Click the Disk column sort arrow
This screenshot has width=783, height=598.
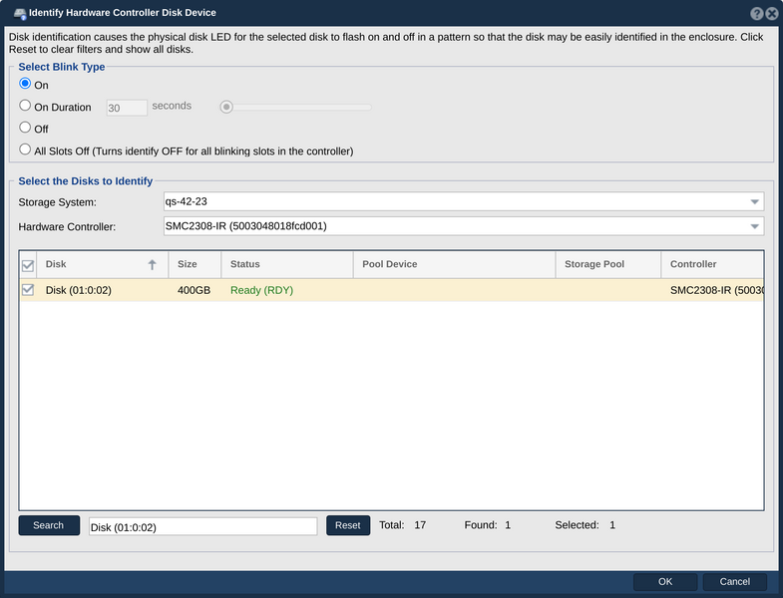[153, 264]
